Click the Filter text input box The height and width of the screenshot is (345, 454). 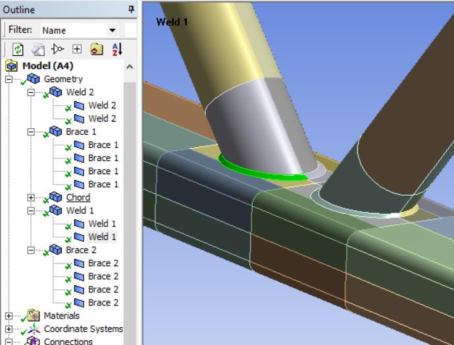coord(130,30)
